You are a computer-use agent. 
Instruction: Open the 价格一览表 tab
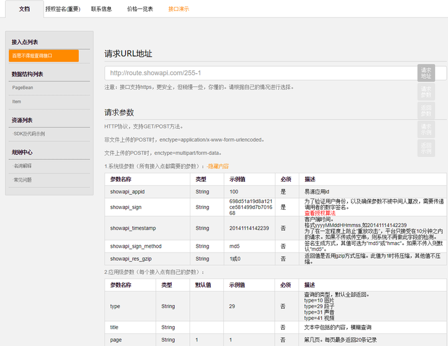(140, 9)
